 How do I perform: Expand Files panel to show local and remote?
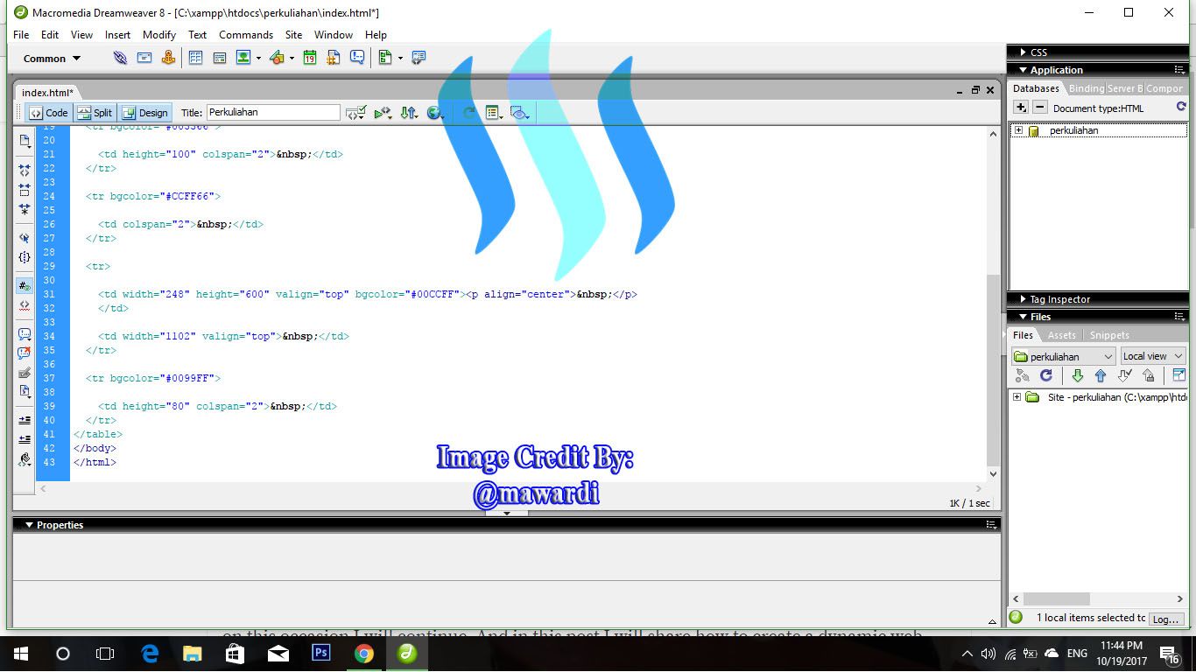point(1178,375)
